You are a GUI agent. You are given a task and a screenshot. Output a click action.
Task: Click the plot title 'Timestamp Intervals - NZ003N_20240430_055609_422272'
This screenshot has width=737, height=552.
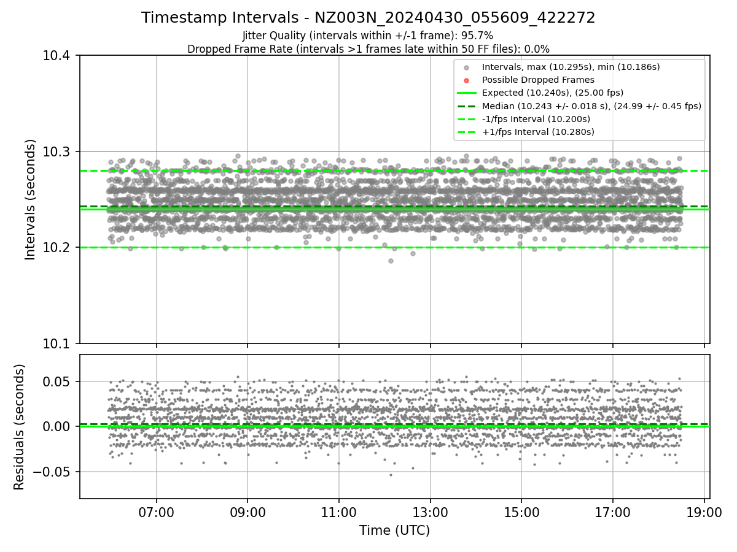tap(368, 18)
